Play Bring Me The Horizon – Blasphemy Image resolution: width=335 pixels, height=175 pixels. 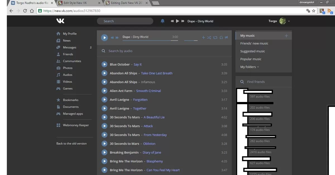point(104,161)
